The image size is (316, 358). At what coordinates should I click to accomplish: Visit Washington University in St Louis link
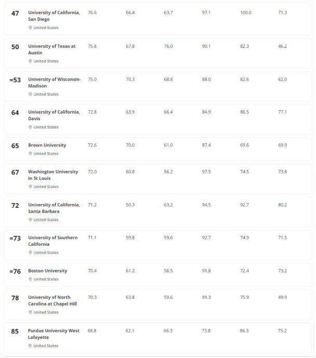(x=53, y=175)
